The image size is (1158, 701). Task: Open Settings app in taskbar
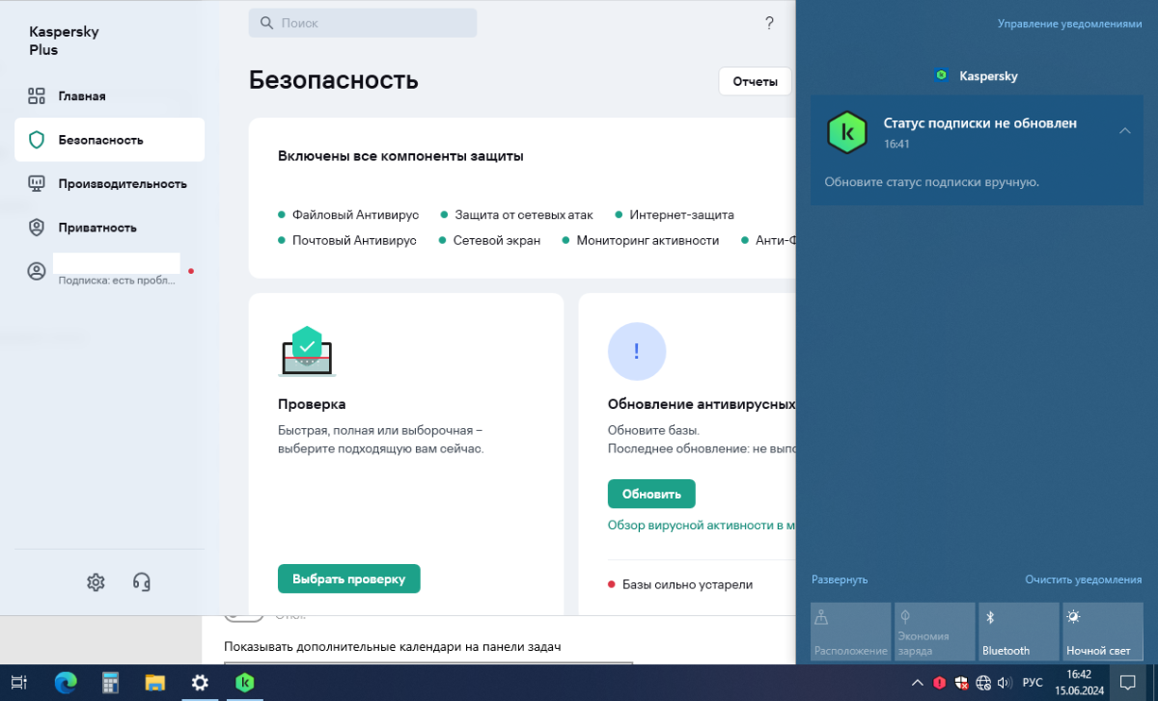tap(200, 683)
